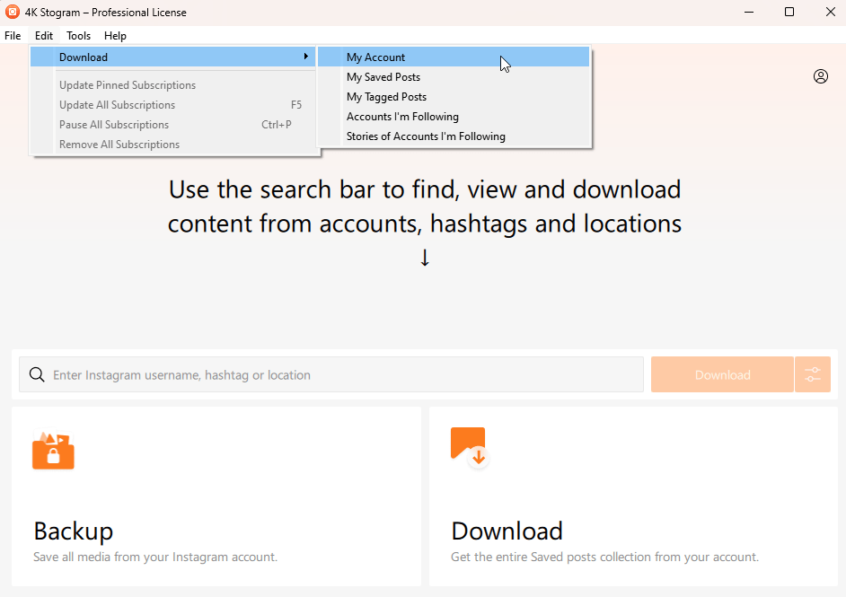Click the saved posts Download card icon

(x=470, y=448)
